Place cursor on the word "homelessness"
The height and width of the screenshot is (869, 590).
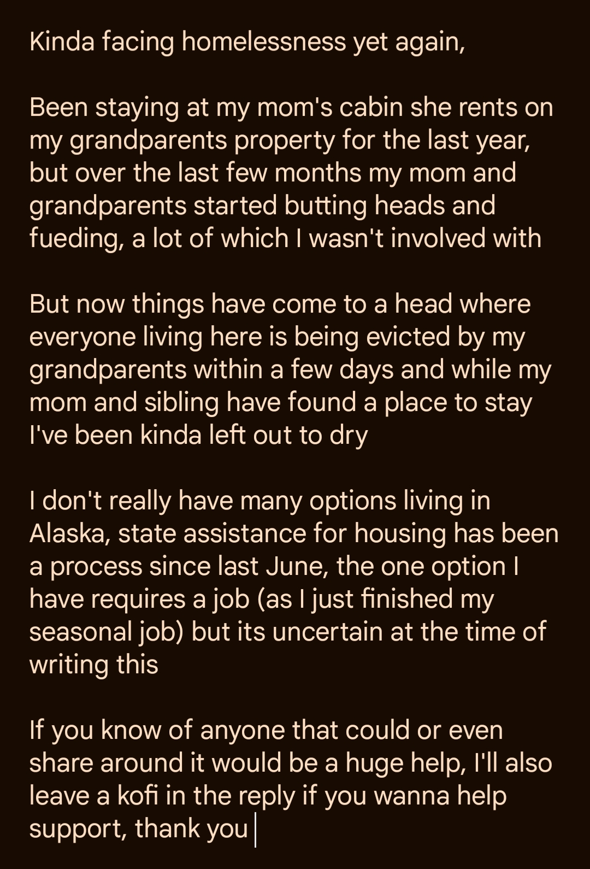coord(264,42)
